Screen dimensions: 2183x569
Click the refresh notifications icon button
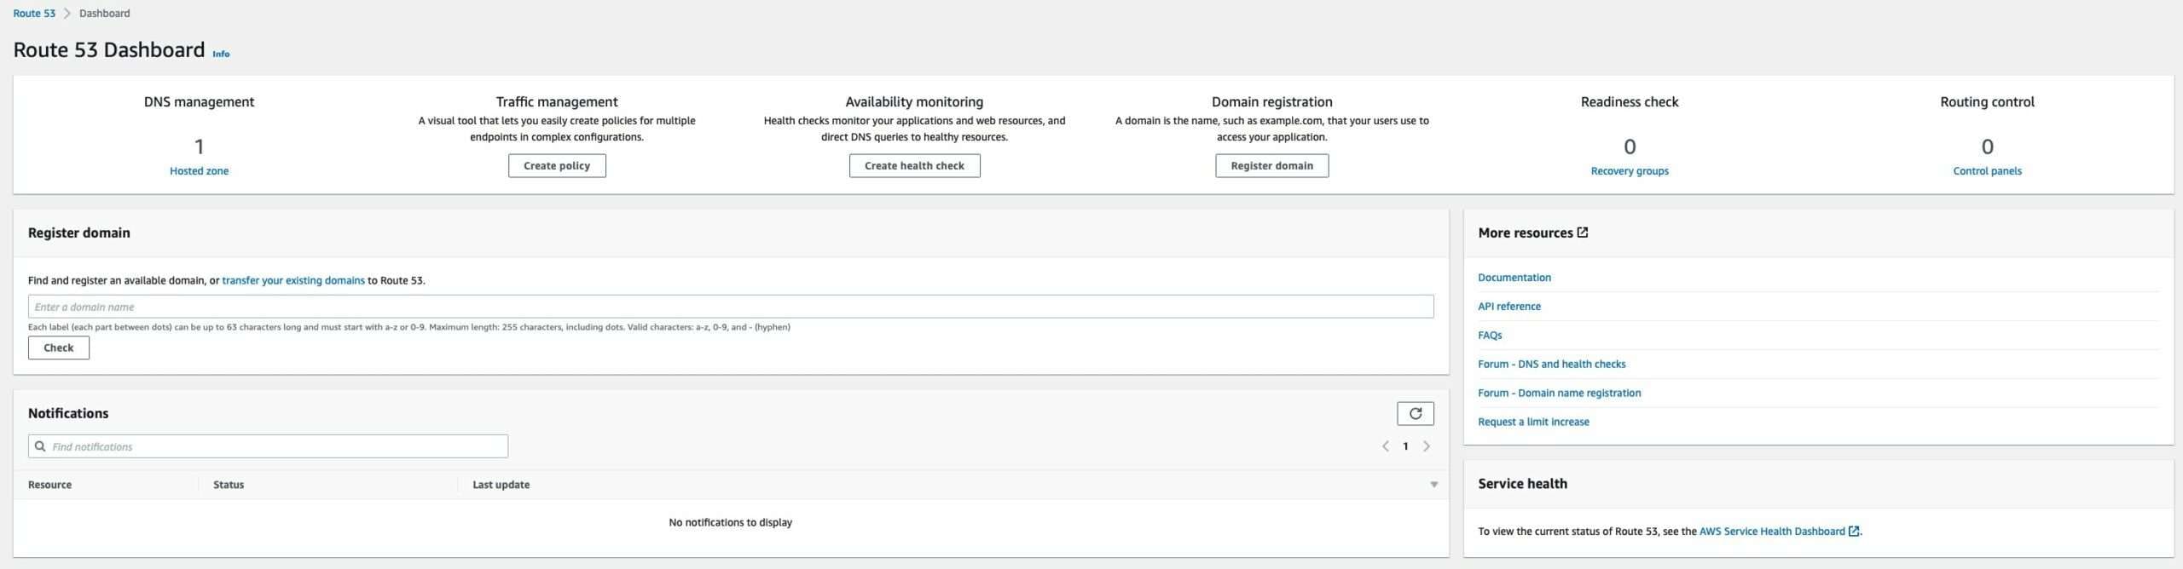(1415, 413)
